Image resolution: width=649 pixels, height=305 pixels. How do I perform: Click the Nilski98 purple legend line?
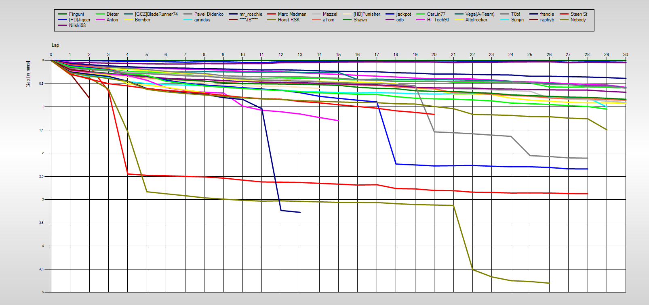[63, 25]
